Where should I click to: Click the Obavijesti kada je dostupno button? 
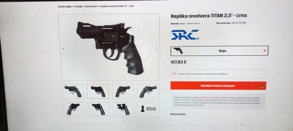click(218, 86)
